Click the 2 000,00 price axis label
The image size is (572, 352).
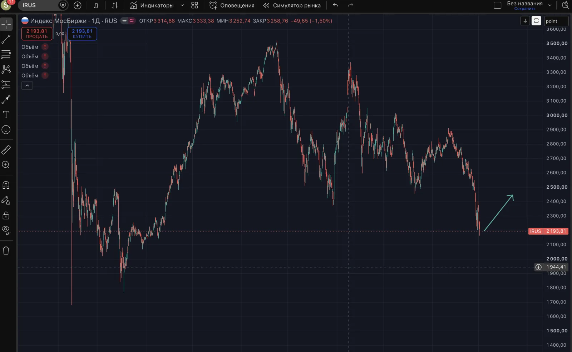(x=557, y=259)
